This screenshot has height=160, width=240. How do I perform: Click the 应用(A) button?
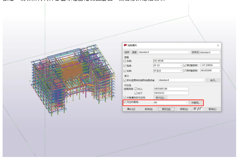coord(148,109)
